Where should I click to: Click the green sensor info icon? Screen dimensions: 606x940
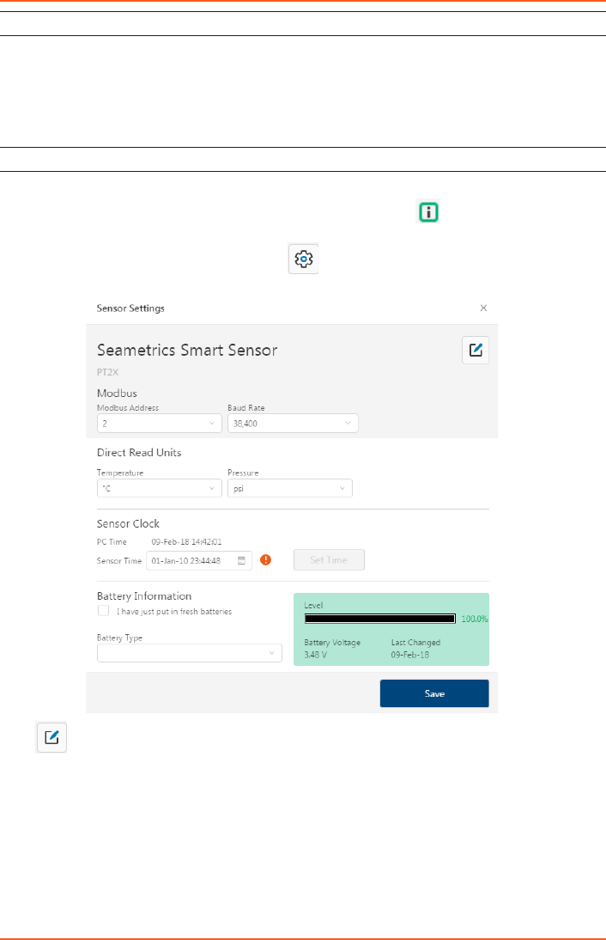click(x=428, y=212)
